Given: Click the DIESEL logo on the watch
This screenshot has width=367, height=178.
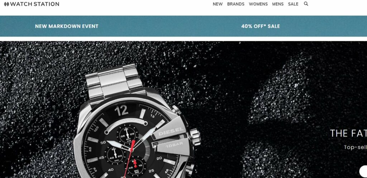Looking at the screenshot, I should 171,131.
